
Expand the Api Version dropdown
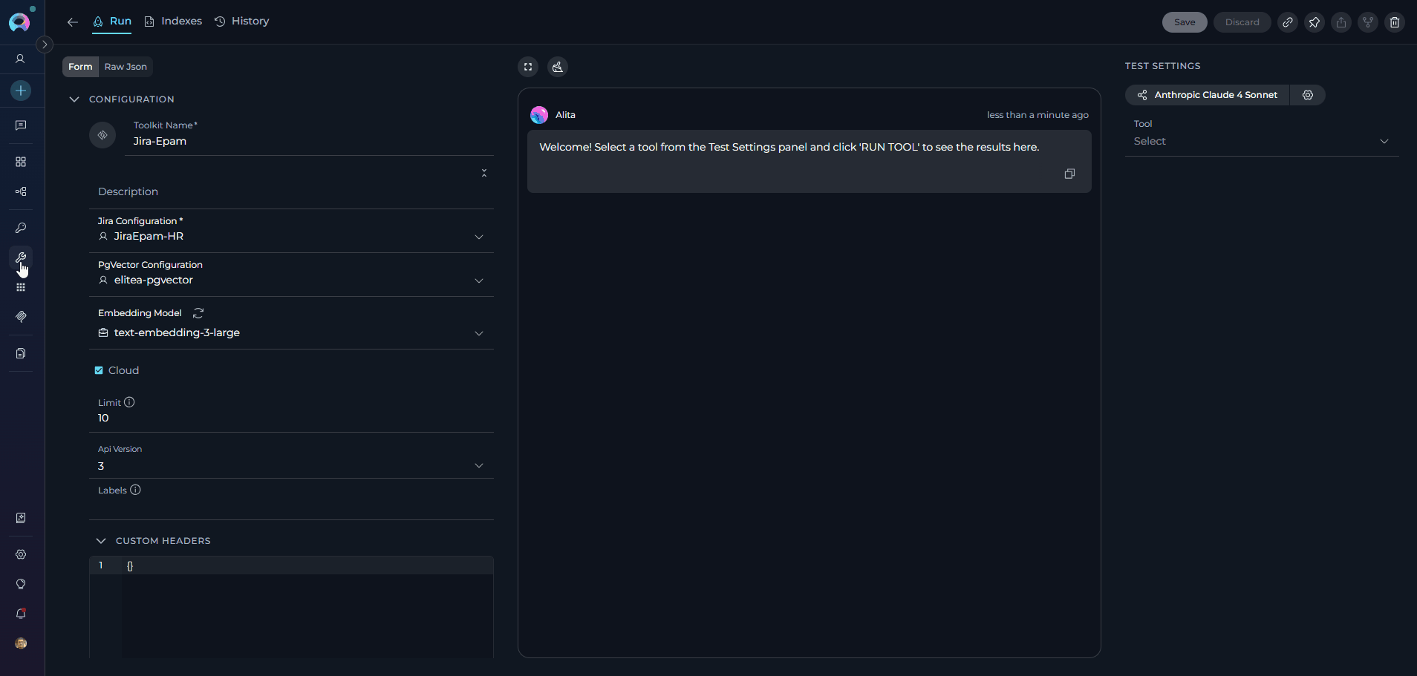pyautogui.click(x=479, y=466)
